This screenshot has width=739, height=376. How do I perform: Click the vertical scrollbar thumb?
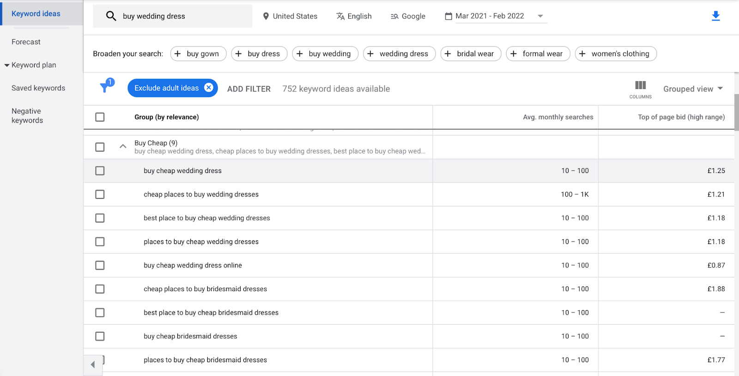coord(736,113)
